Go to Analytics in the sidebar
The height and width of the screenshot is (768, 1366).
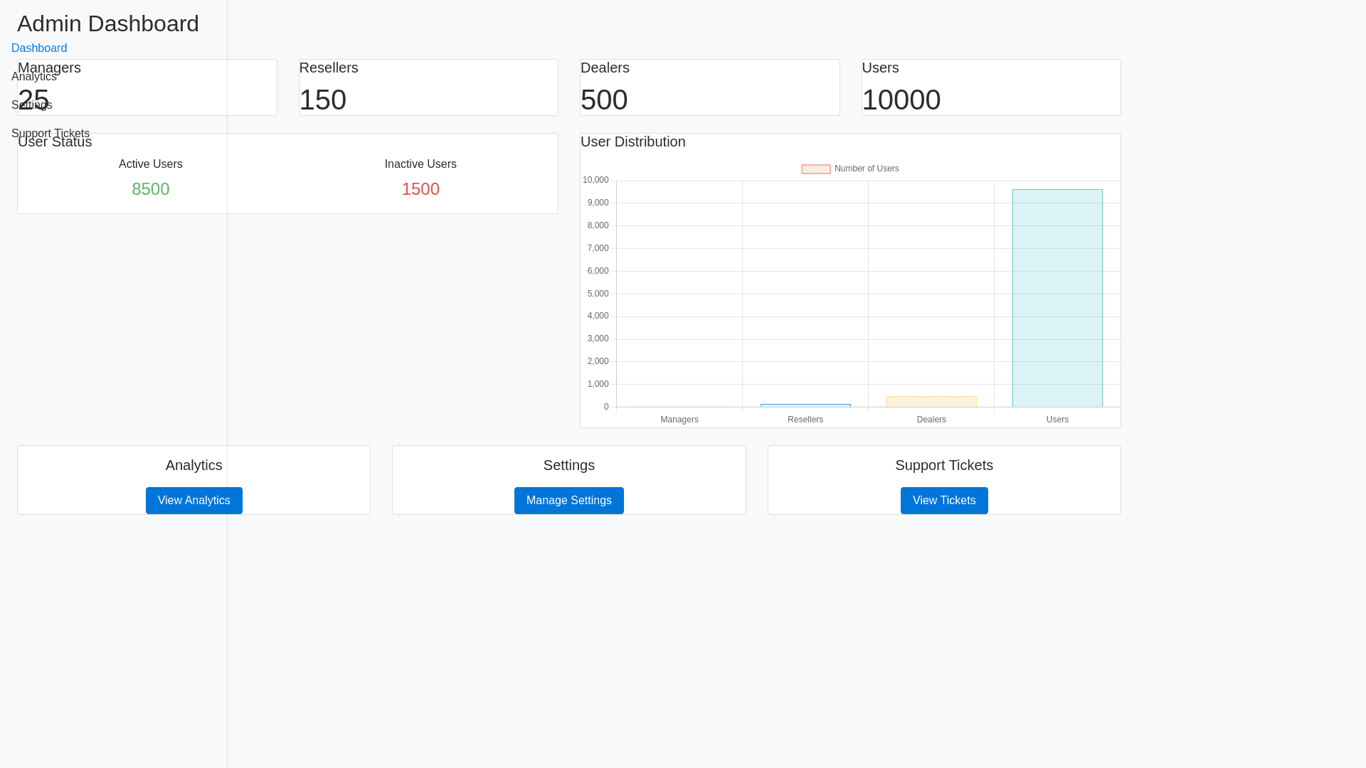(33, 77)
